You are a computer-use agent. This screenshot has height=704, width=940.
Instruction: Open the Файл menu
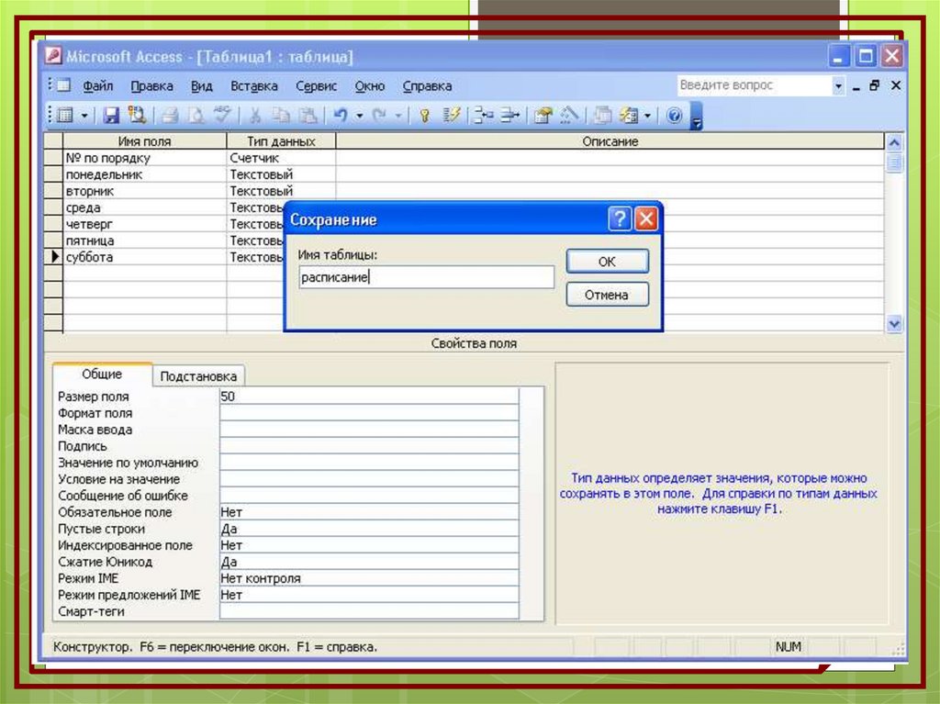click(x=97, y=86)
